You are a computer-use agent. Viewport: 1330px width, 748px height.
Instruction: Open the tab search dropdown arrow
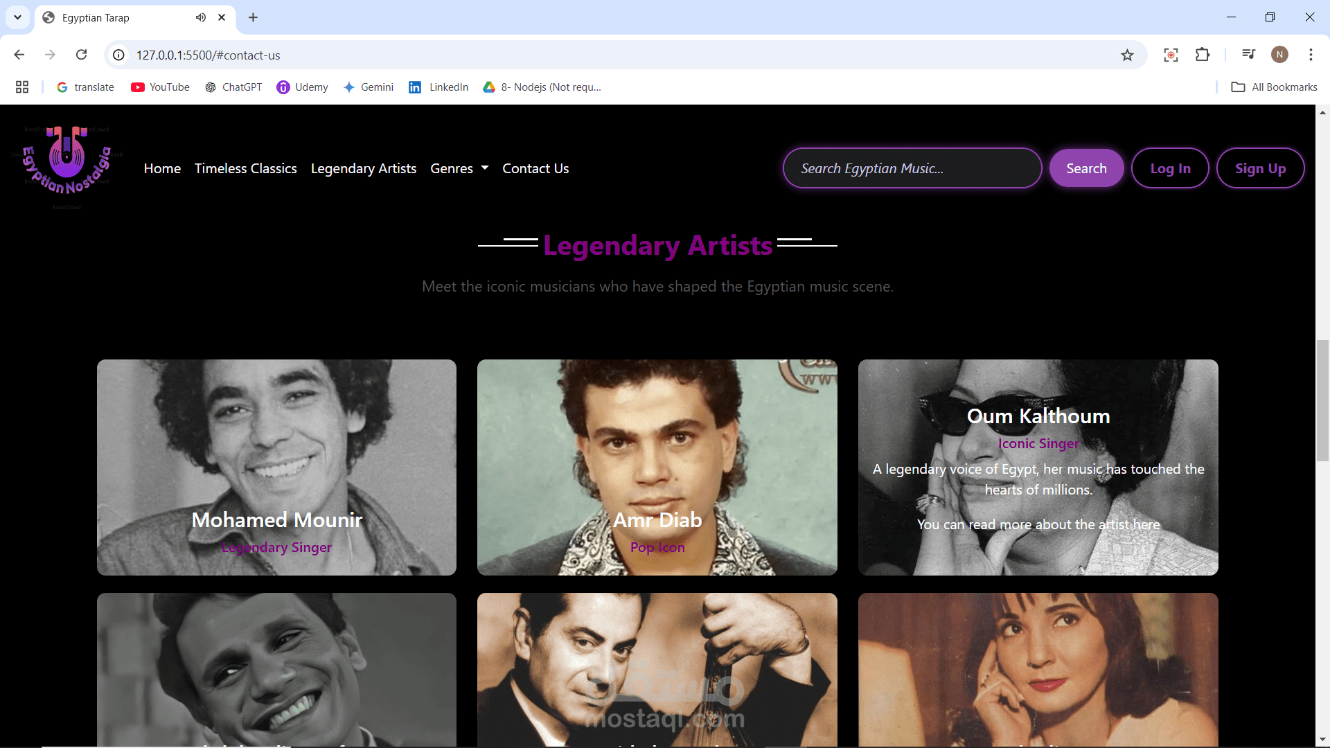[x=17, y=17]
